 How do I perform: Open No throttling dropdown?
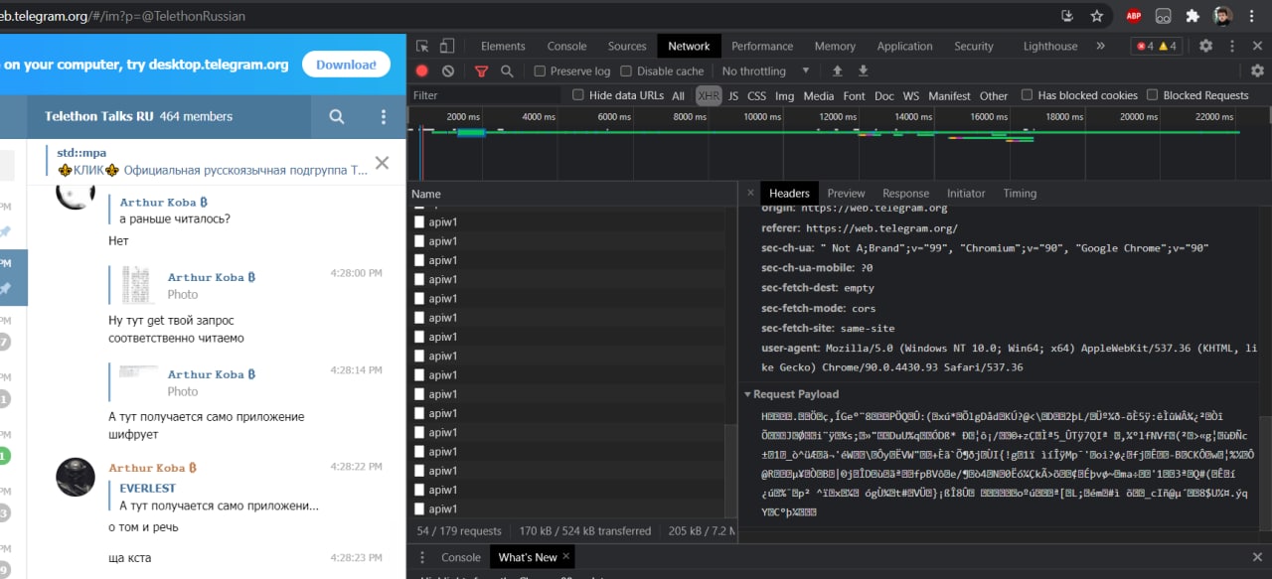click(765, 72)
